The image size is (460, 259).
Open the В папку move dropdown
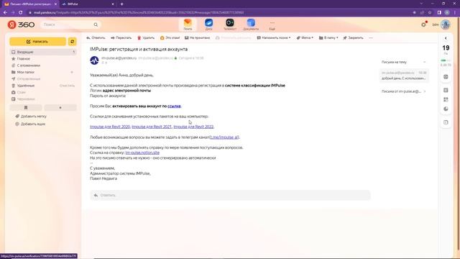[328, 38]
